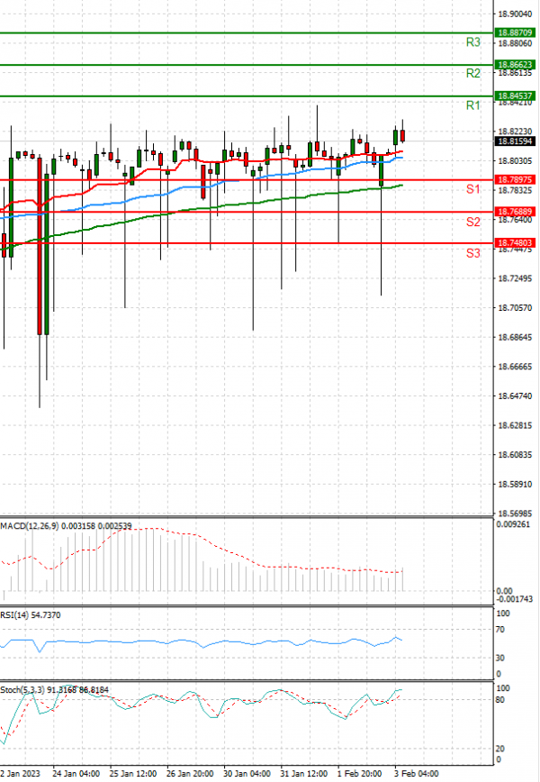The width and height of the screenshot is (540, 782).
Task: Select the R2 resistance label
Action: point(472,74)
